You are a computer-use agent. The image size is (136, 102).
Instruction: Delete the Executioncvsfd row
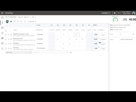tap(11, 39)
